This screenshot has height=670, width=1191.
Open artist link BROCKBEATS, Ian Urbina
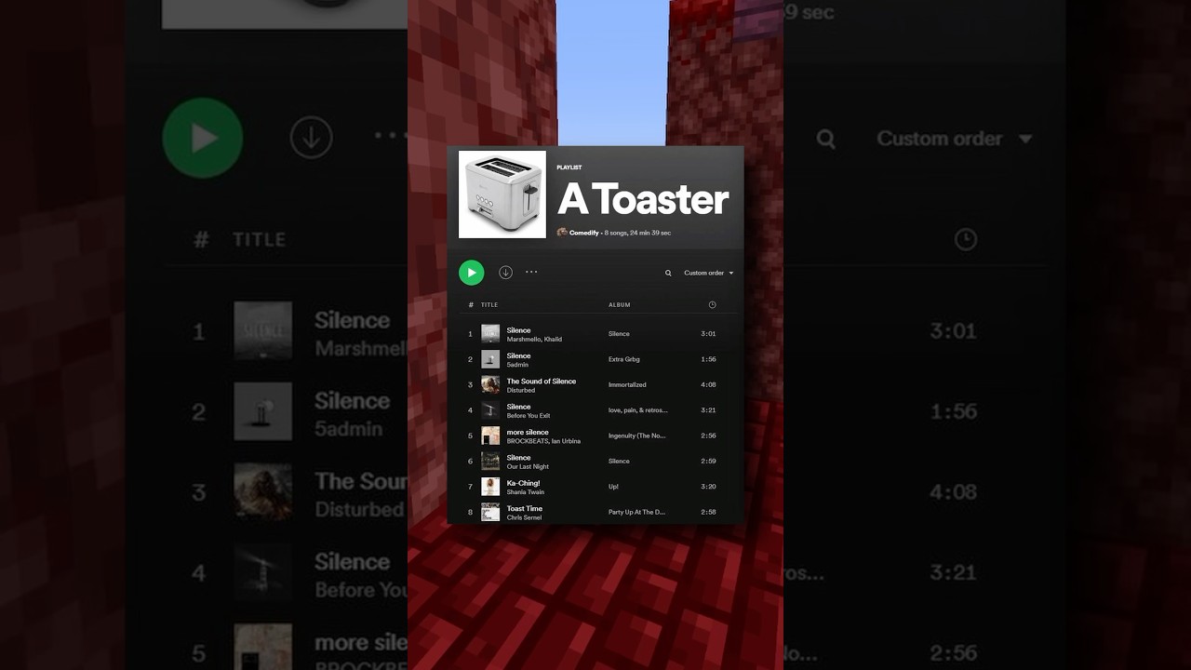(543, 441)
